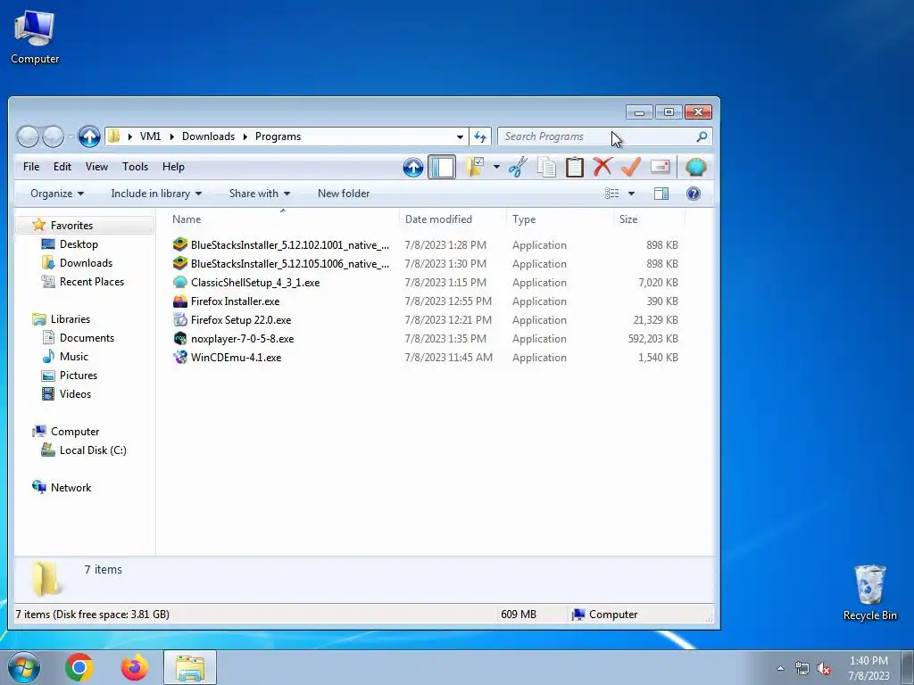Image resolution: width=914 pixels, height=685 pixels.
Task: Click the Forward navigation button
Action: click(x=53, y=136)
